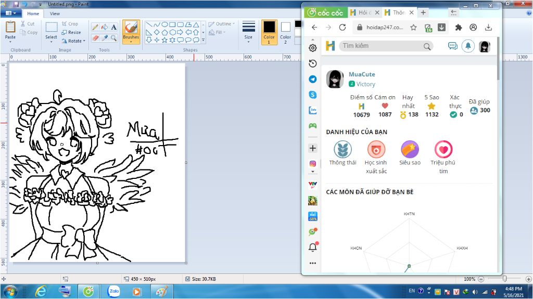The width and height of the screenshot is (533, 299).
Task: Click Copy in the Clipboard group
Action: pyautogui.click(x=29, y=32)
